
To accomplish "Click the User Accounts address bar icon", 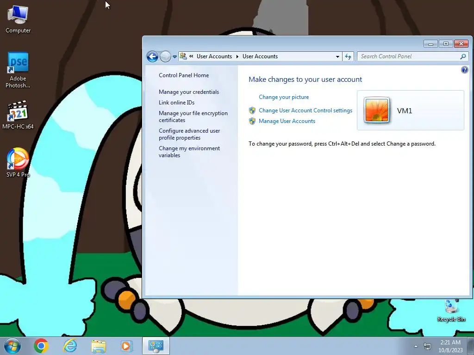I will click(x=183, y=56).
